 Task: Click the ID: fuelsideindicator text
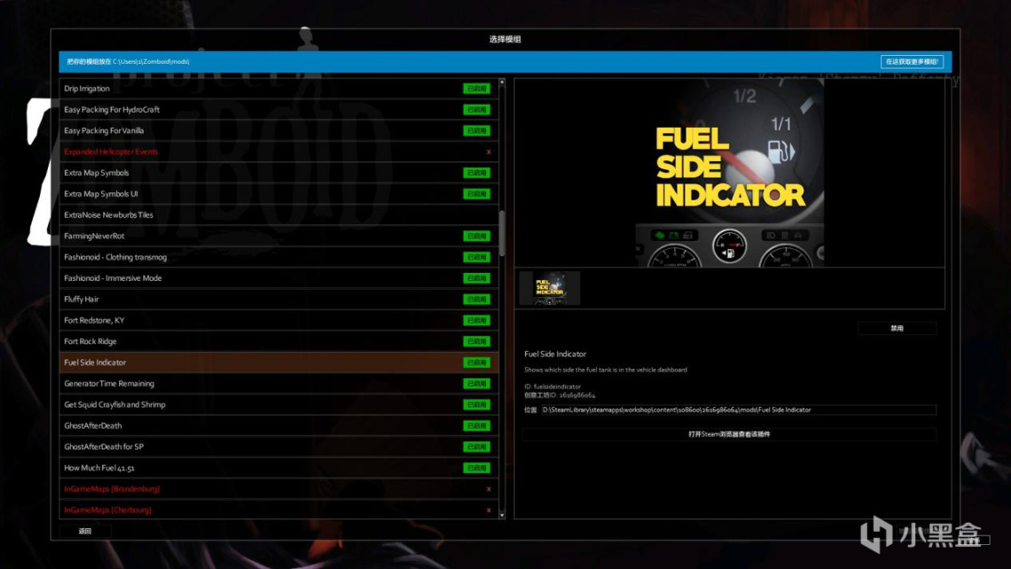(x=553, y=386)
